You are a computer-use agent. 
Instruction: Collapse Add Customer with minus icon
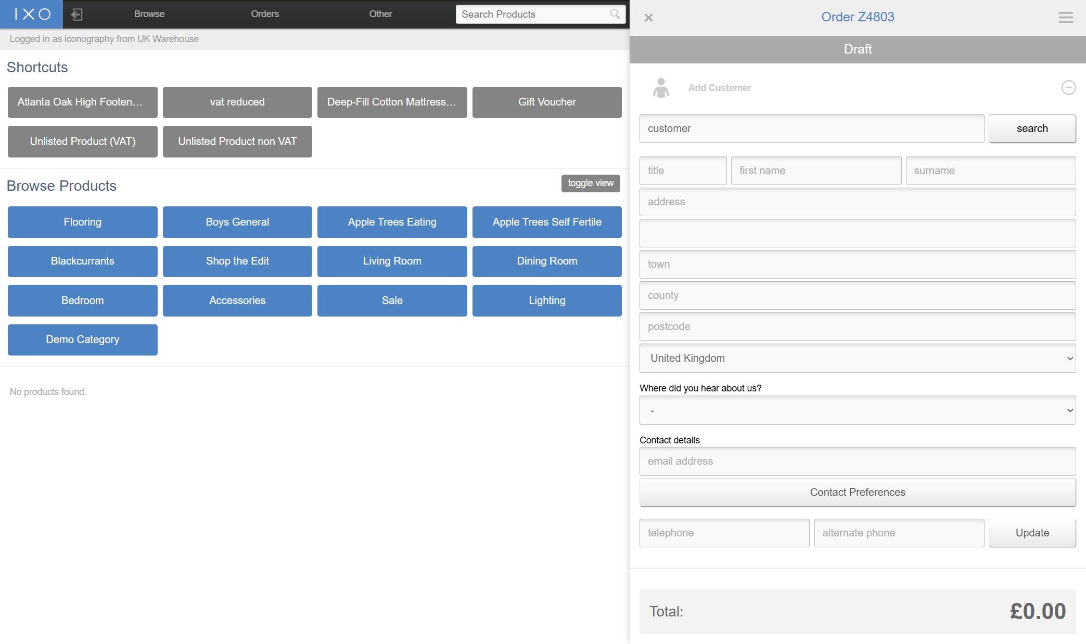pos(1068,87)
